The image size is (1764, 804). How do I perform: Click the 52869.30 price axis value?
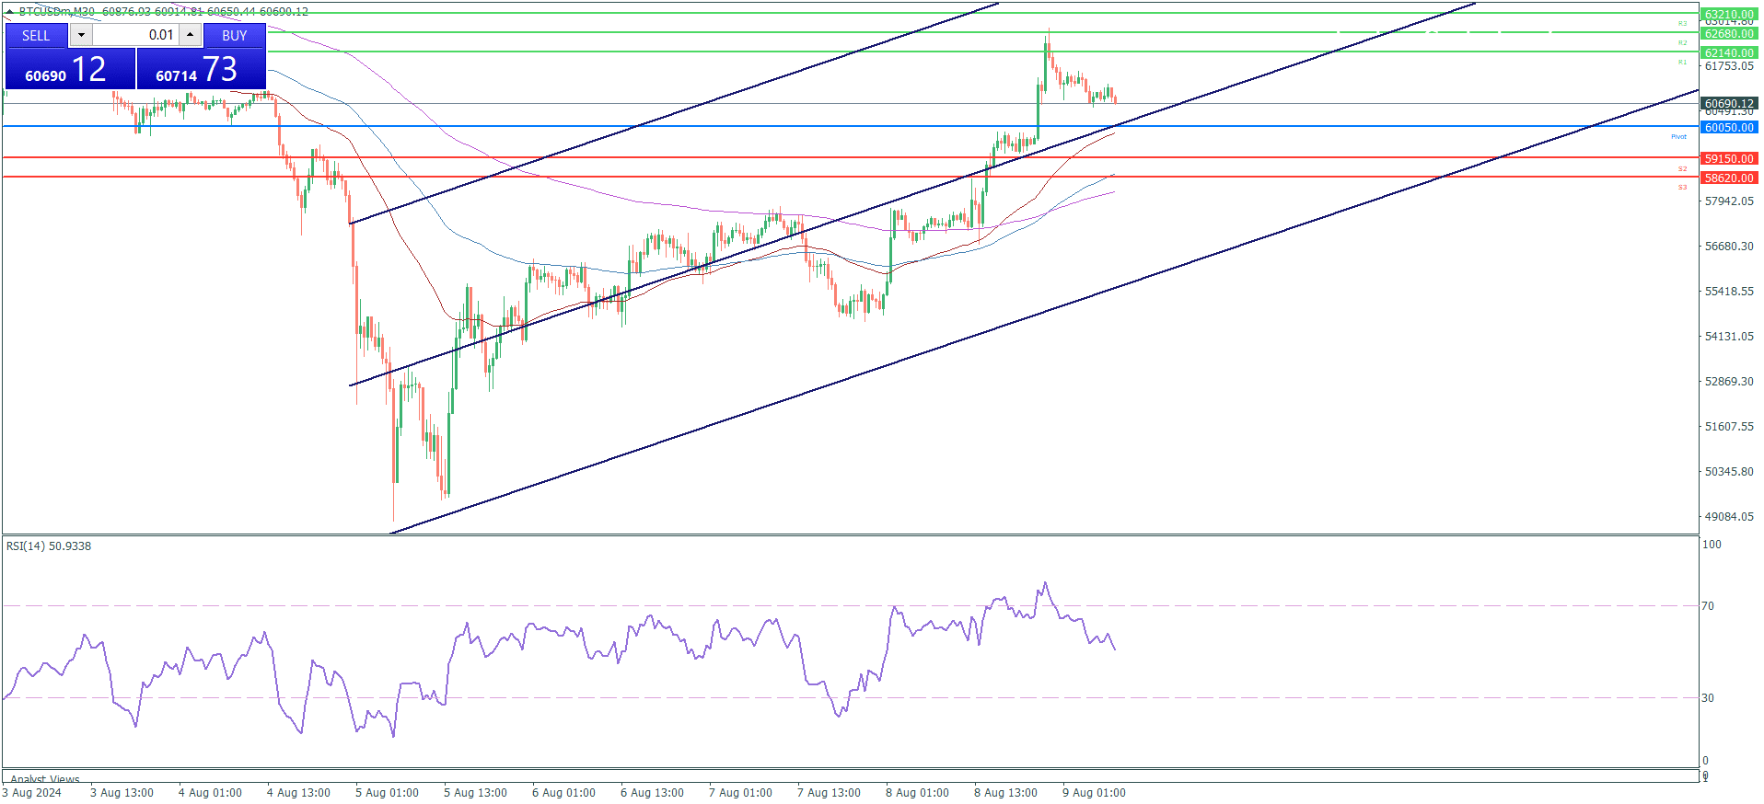click(x=1729, y=382)
